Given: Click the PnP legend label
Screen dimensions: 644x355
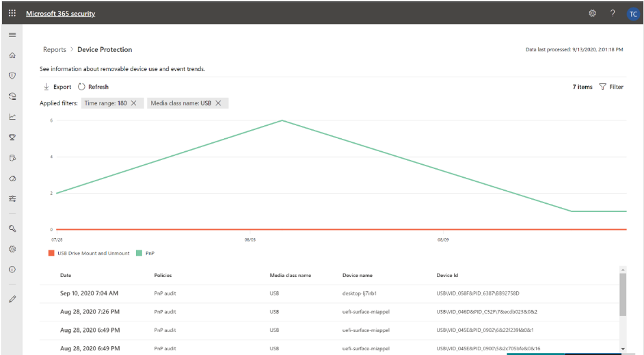Looking at the screenshot, I should (150, 253).
